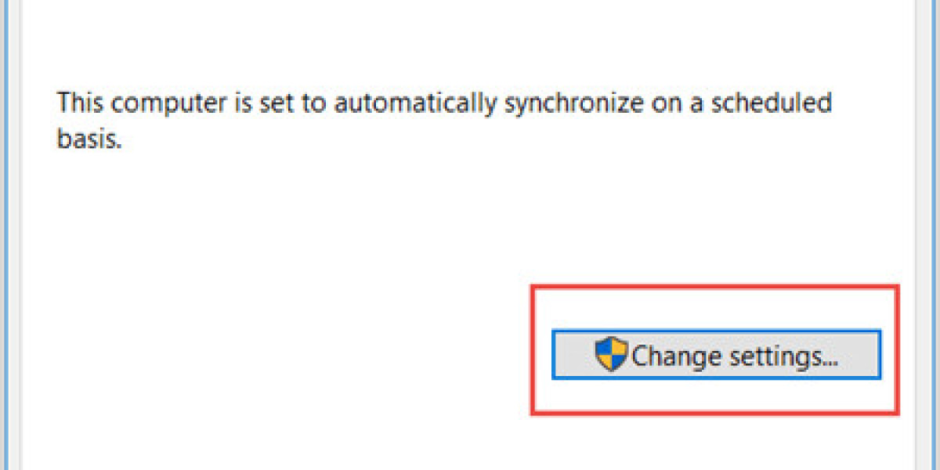
Task: Click the word "Change" on the button
Action: click(676, 356)
